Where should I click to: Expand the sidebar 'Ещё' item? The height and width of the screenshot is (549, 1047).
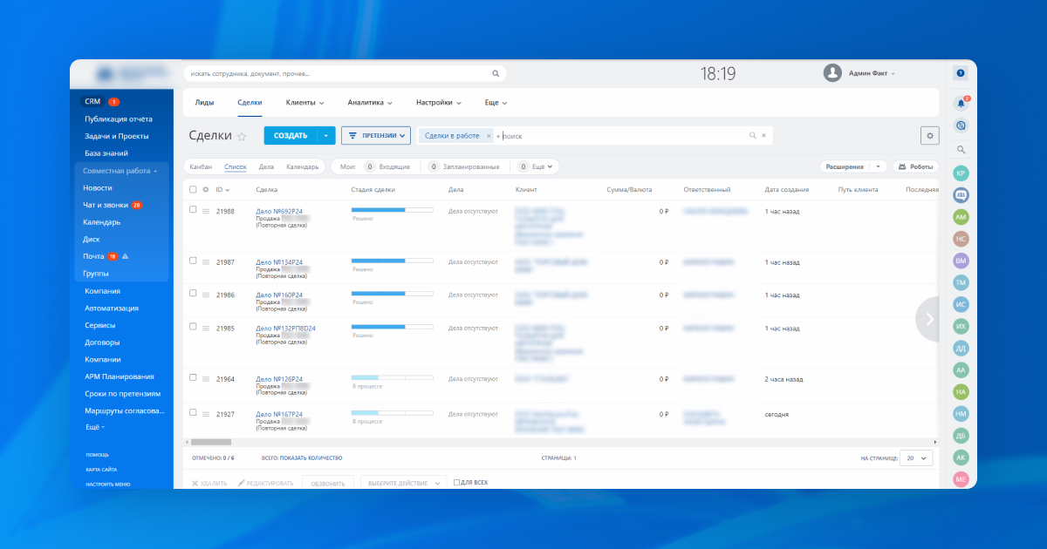(94, 428)
